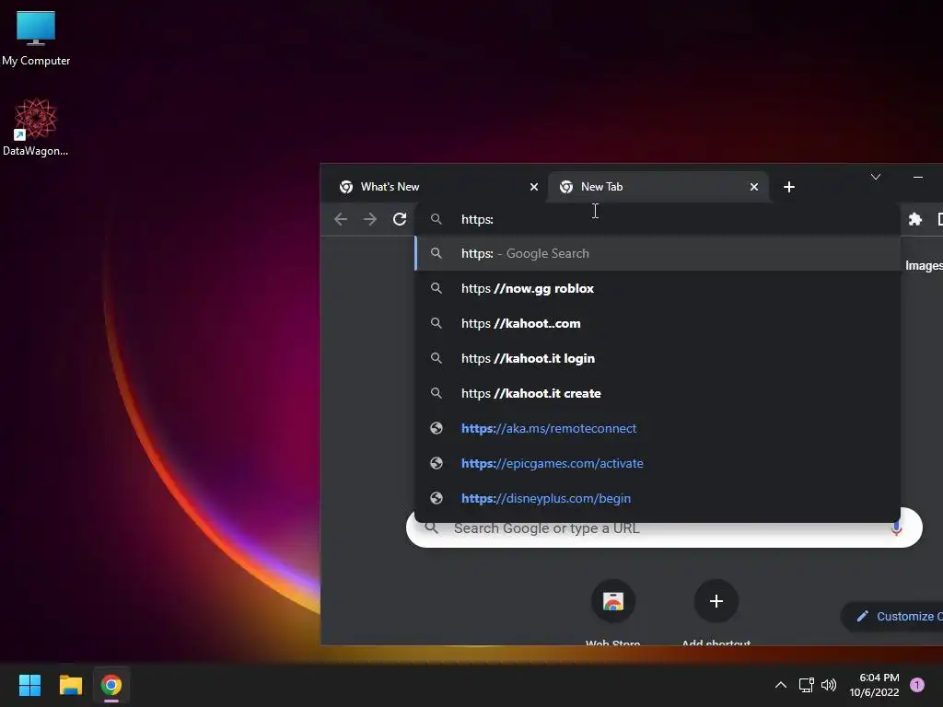
Task: Show hidden system tray icons
Action: [781, 685]
